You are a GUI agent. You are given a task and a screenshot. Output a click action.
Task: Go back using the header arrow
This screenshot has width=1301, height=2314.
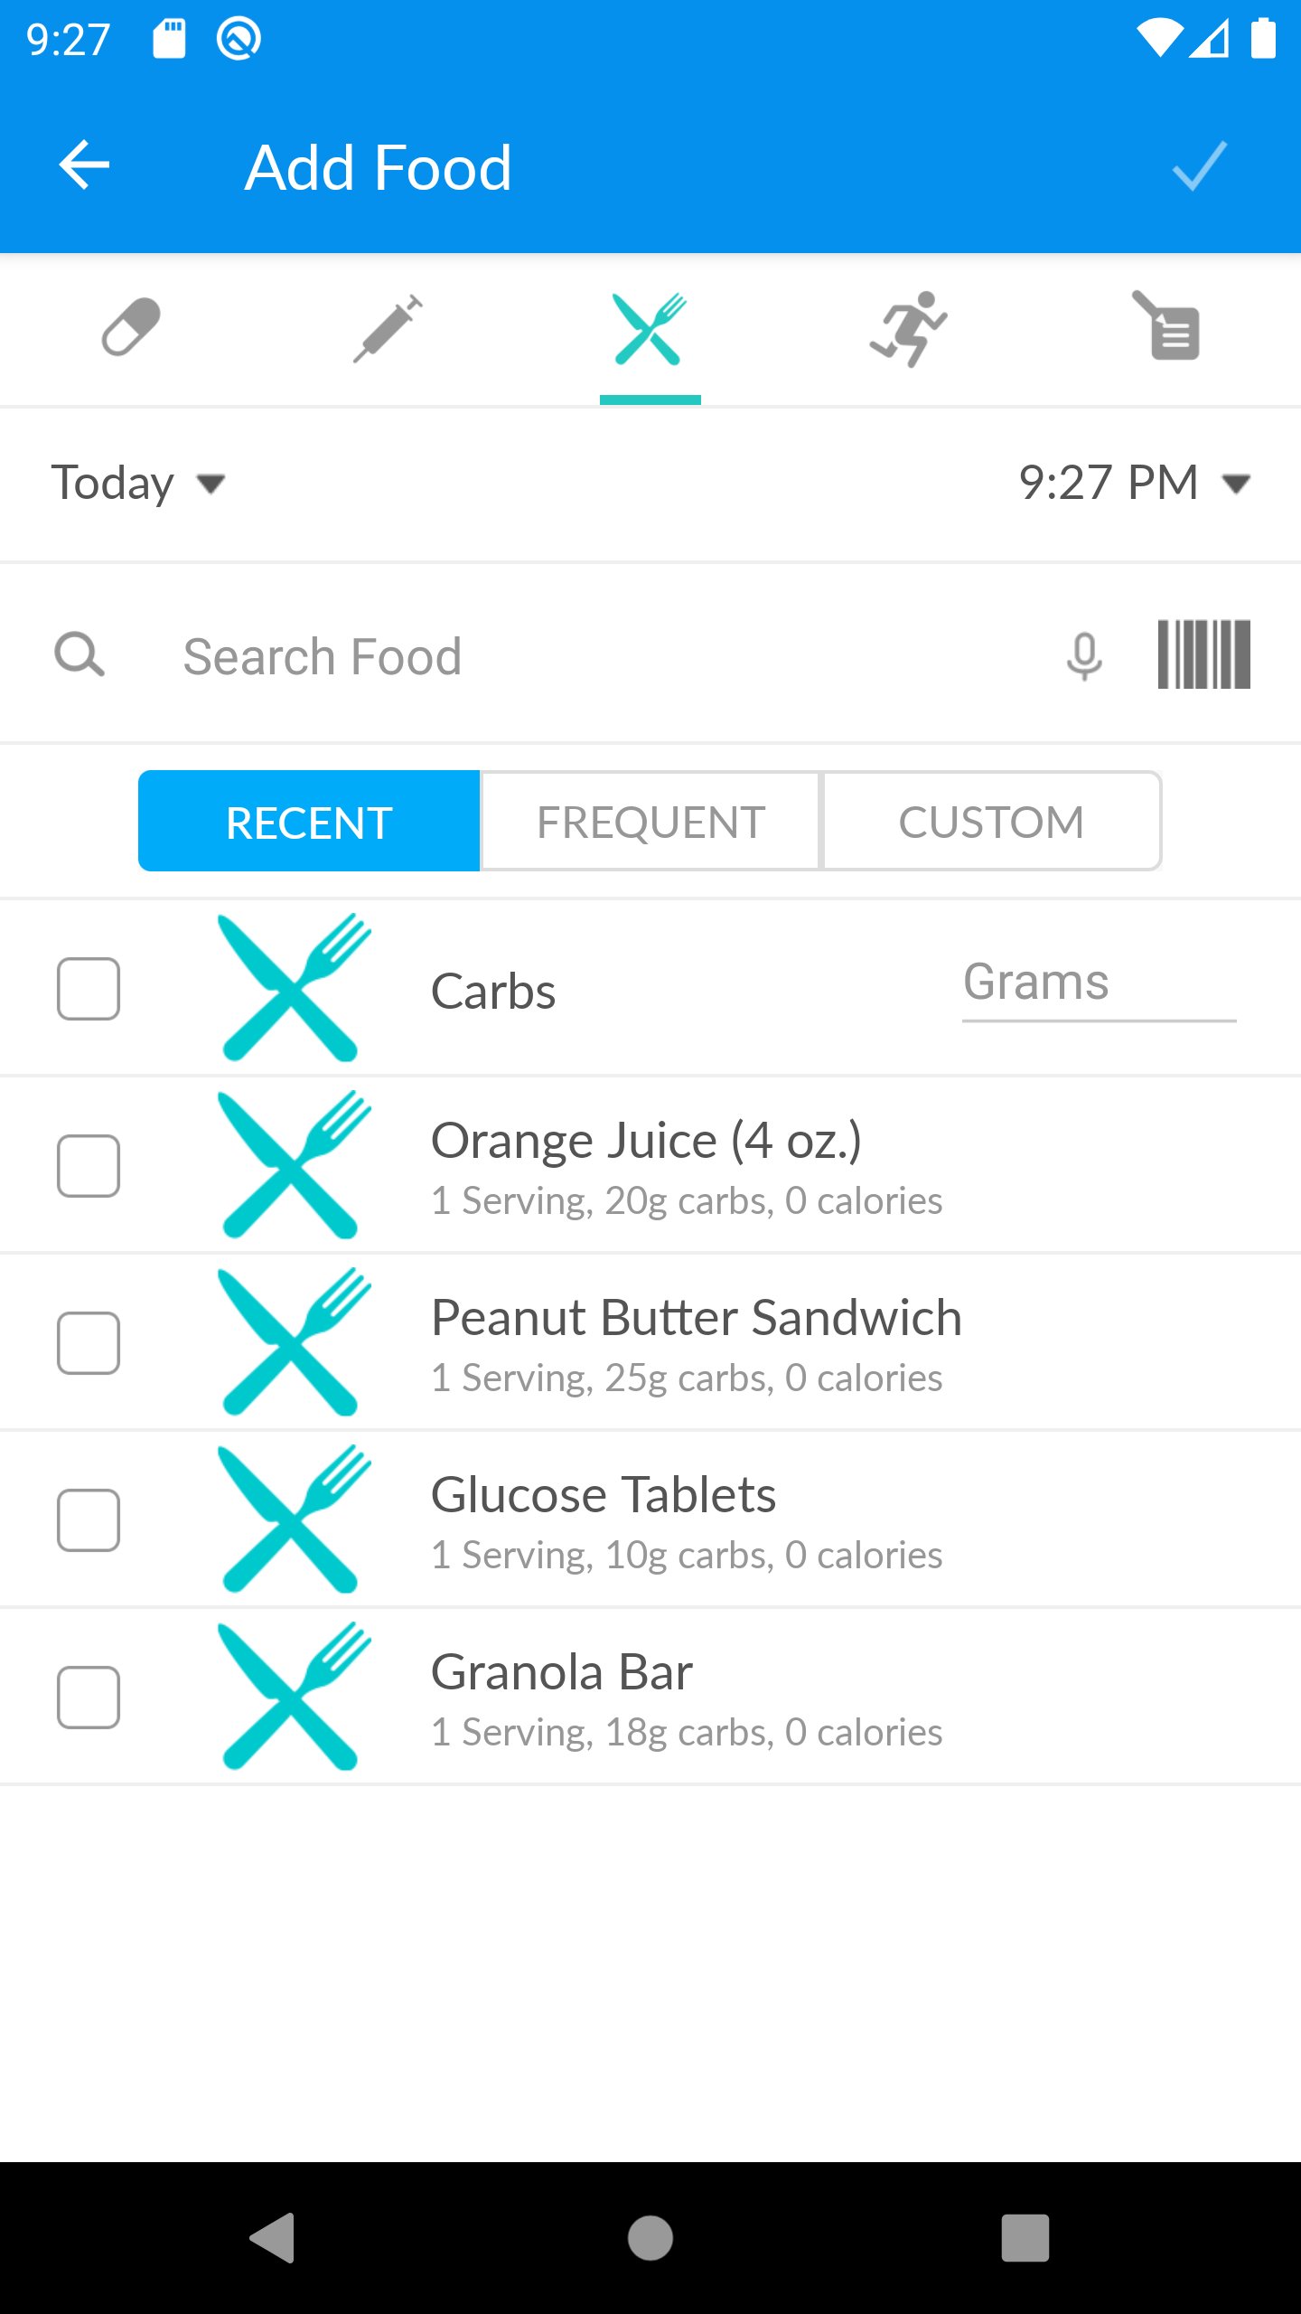[84, 166]
